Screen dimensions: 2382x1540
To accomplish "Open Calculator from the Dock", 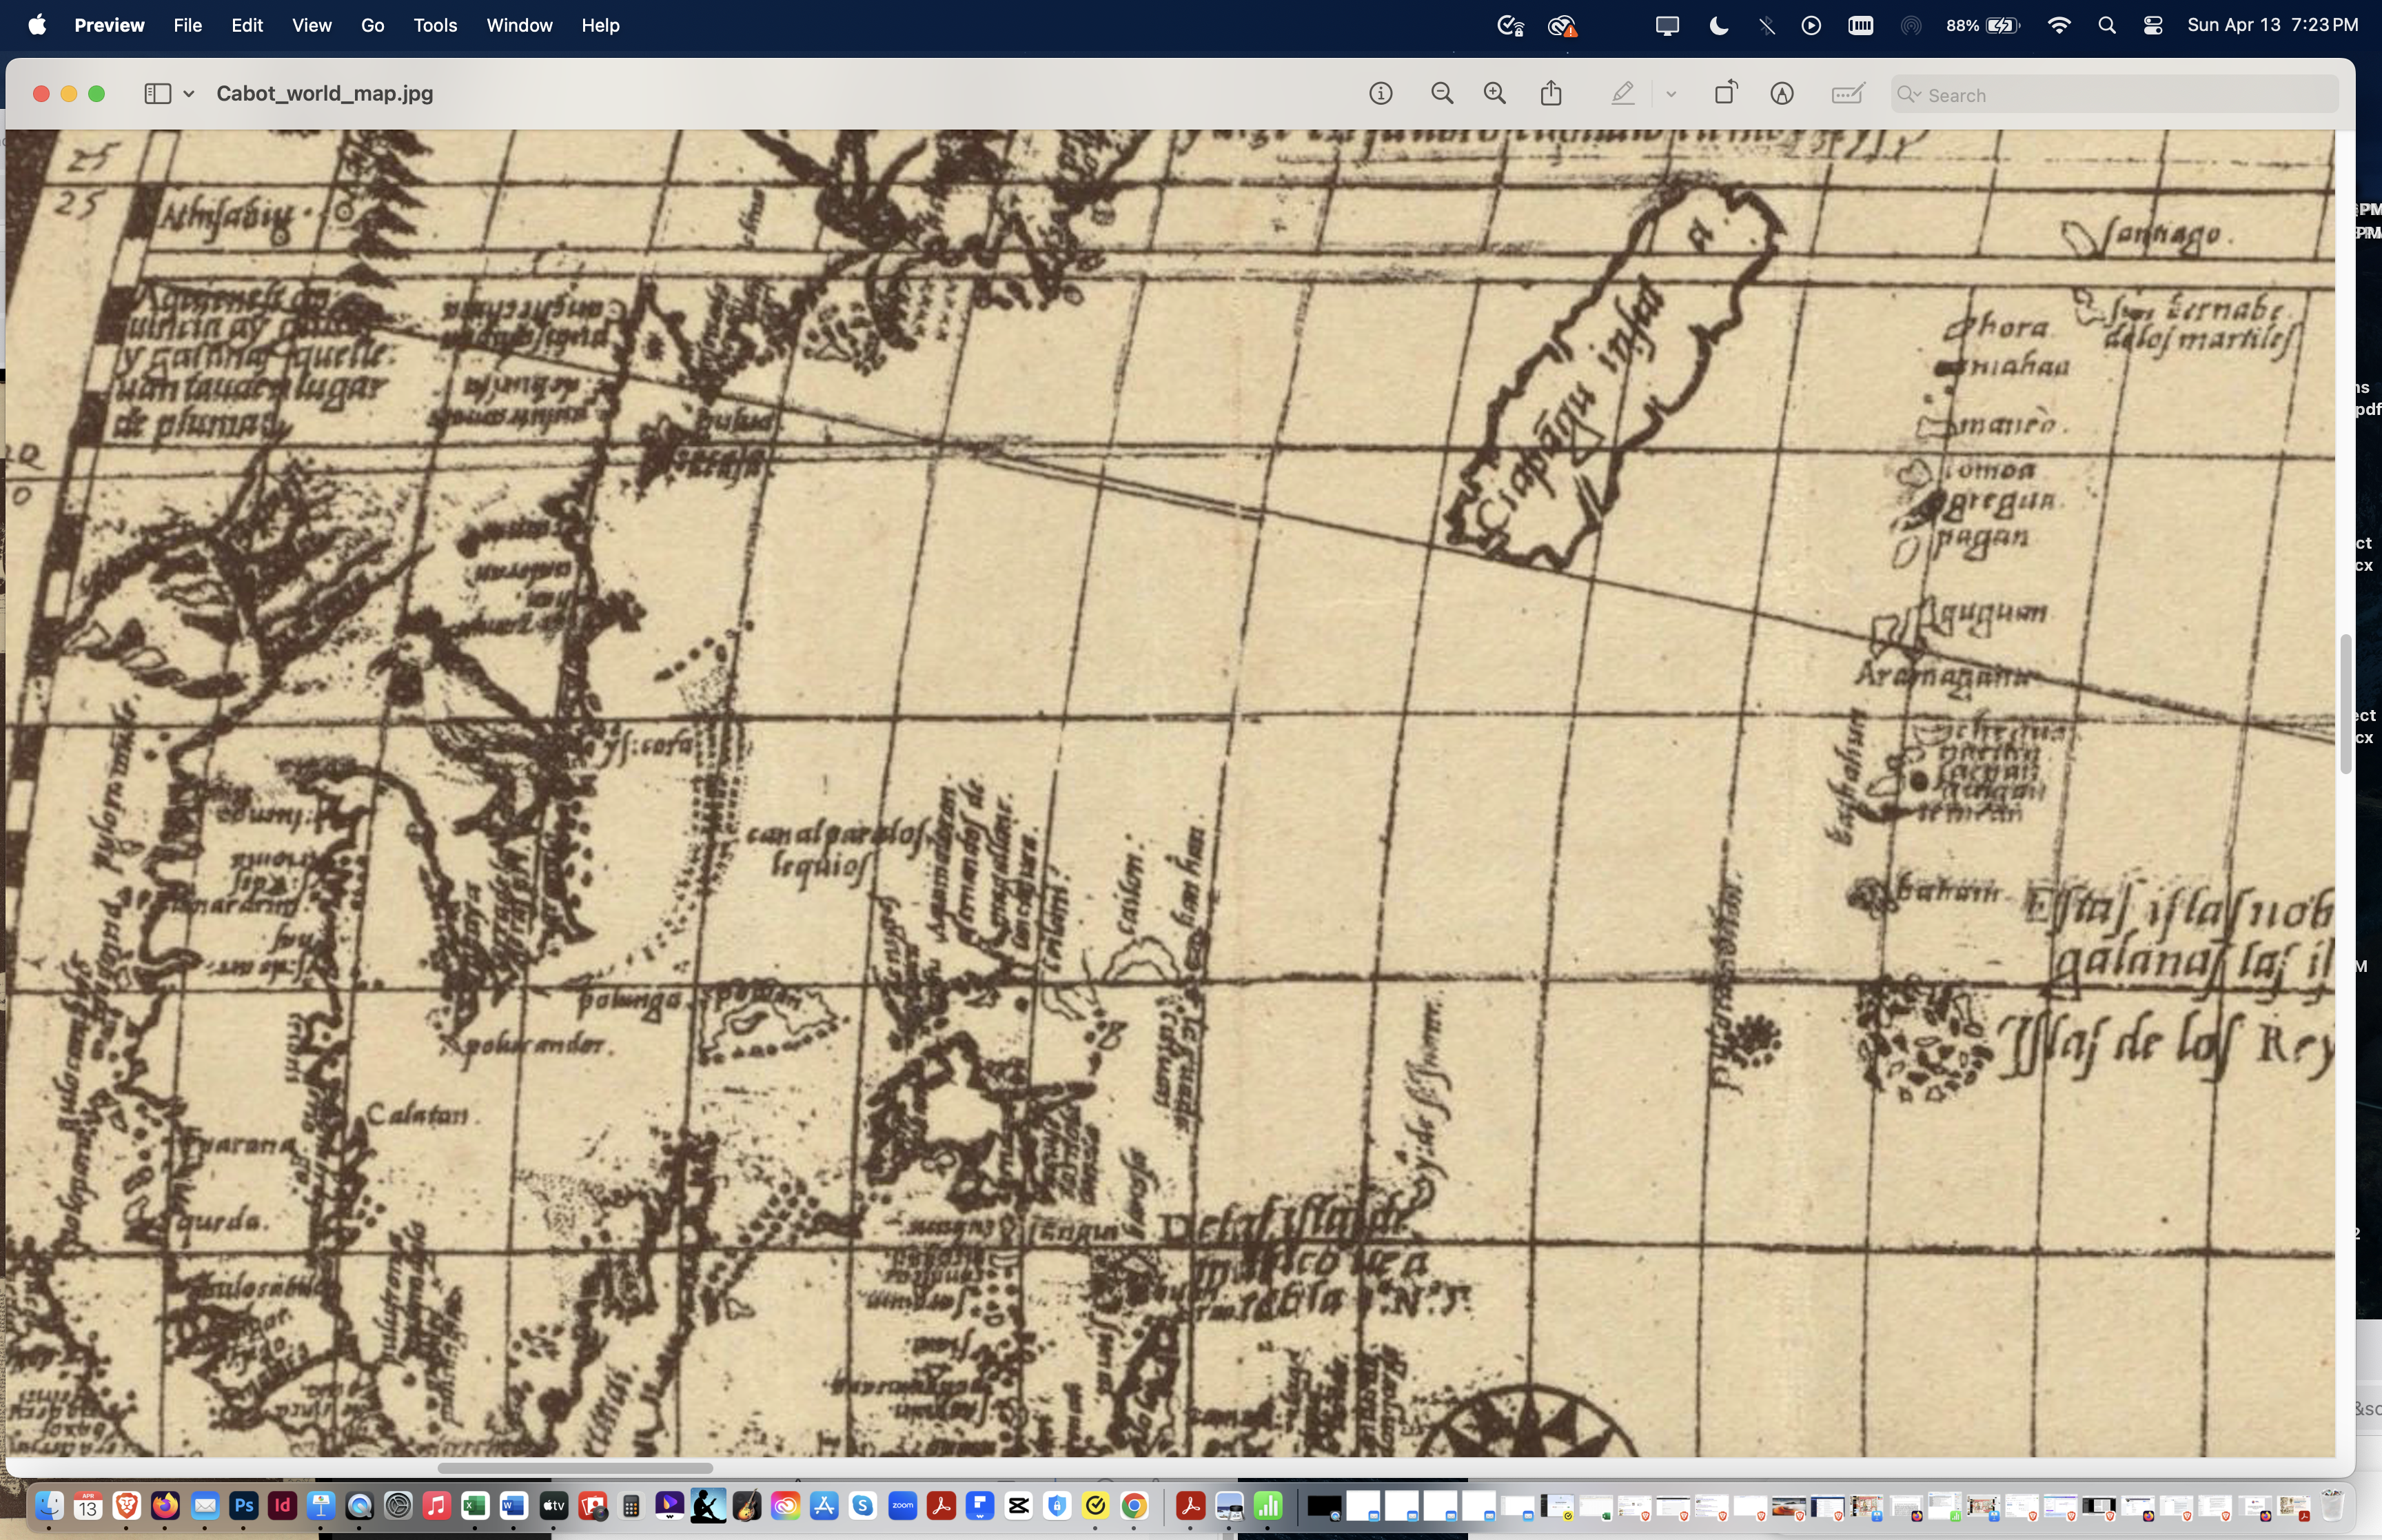I will pyautogui.click(x=631, y=1506).
